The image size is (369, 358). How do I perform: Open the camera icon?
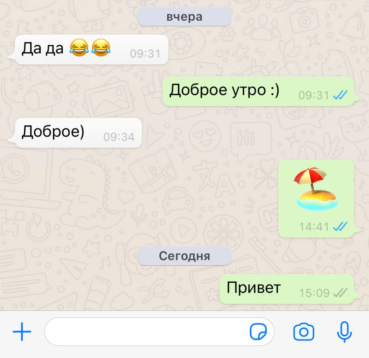click(304, 332)
